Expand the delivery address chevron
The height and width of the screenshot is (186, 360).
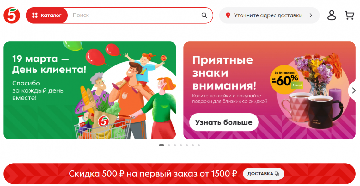pos(311,15)
